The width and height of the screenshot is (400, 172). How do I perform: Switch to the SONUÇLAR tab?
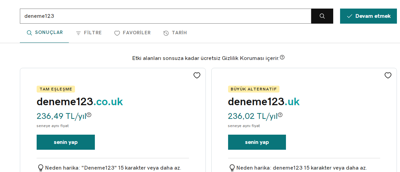point(45,33)
